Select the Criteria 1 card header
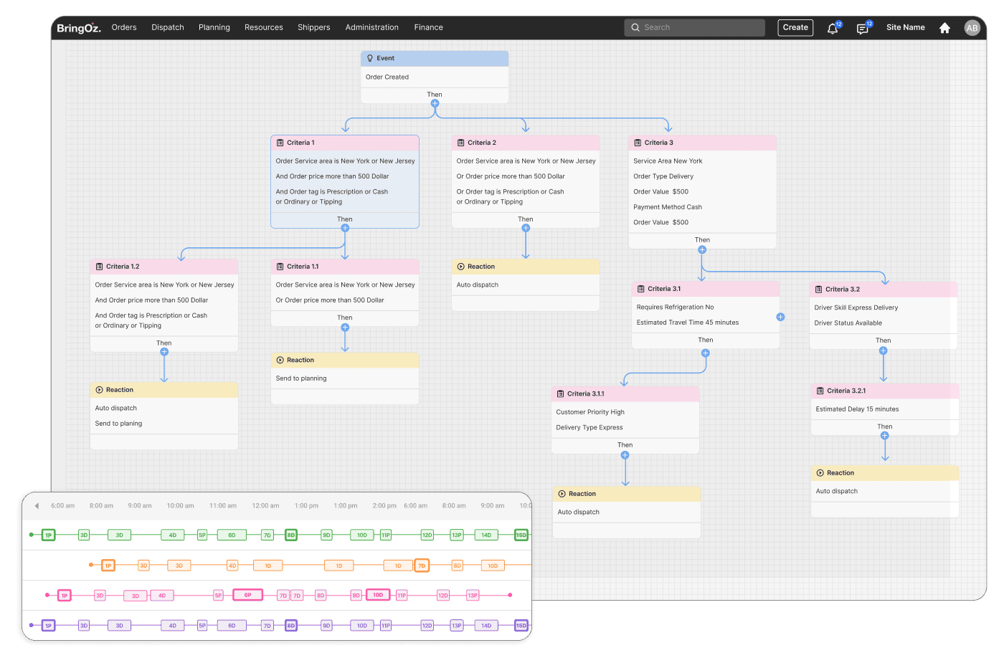Image resolution: width=1004 pixels, height=658 pixels. 345,143
